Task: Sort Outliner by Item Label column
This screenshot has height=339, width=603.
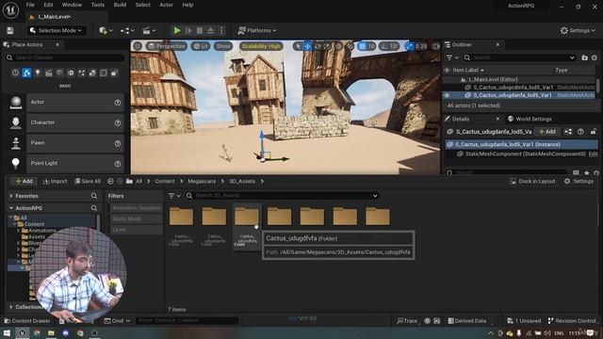Action: pos(468,71)
